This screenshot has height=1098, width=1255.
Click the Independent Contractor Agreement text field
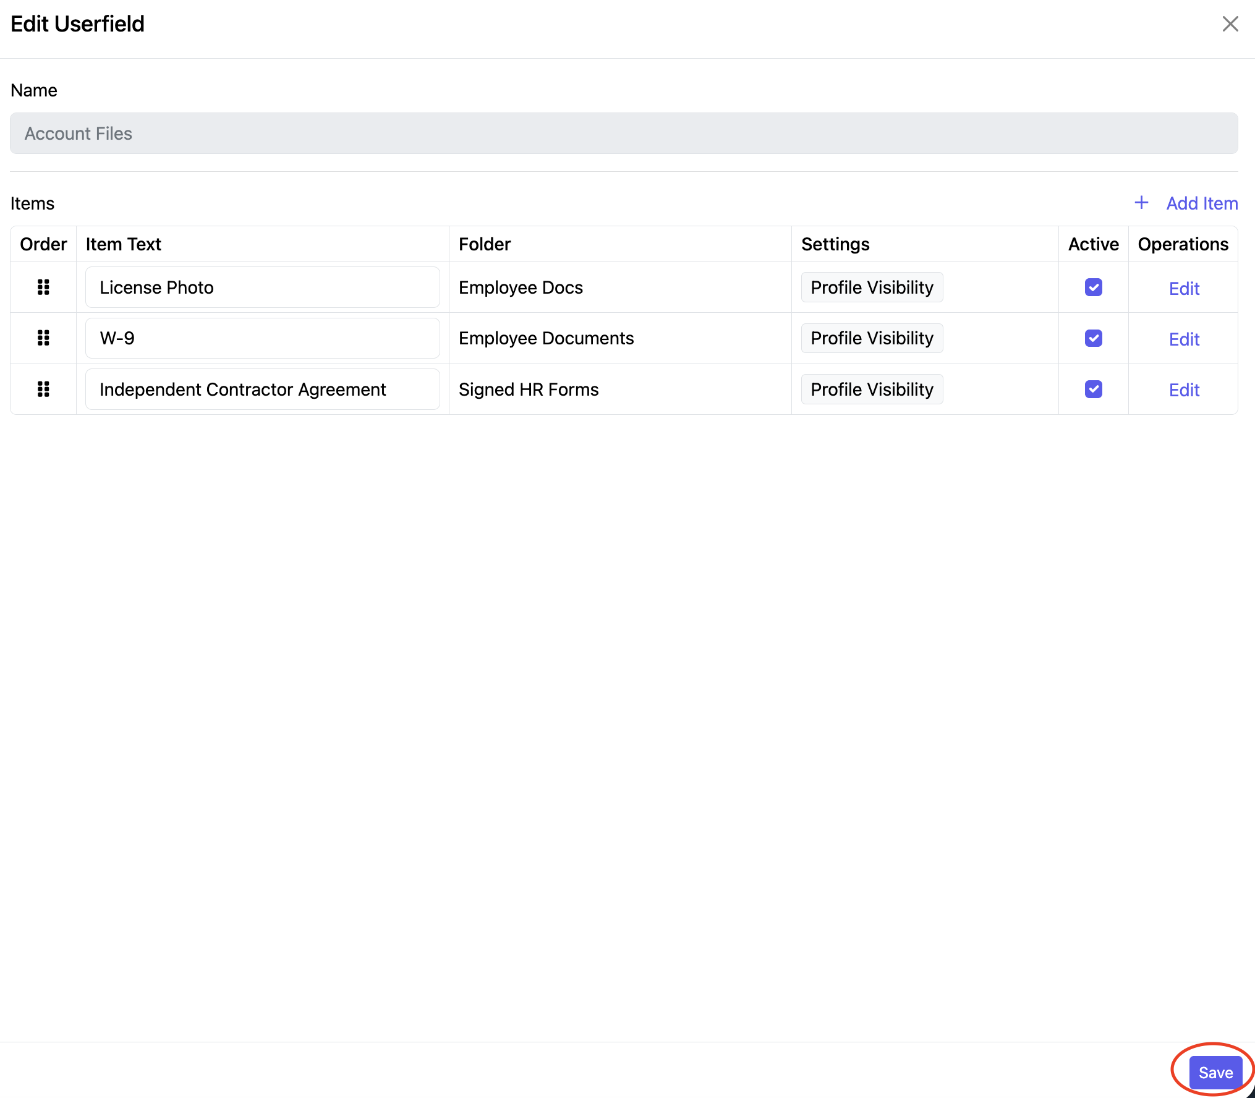pyautogui.click(x=262, y=389)
